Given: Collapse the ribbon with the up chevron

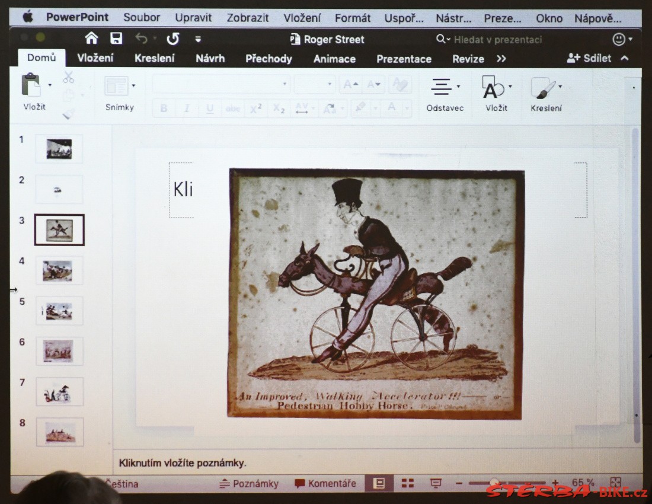Looking at the screenshot, I should pos(625,58).
